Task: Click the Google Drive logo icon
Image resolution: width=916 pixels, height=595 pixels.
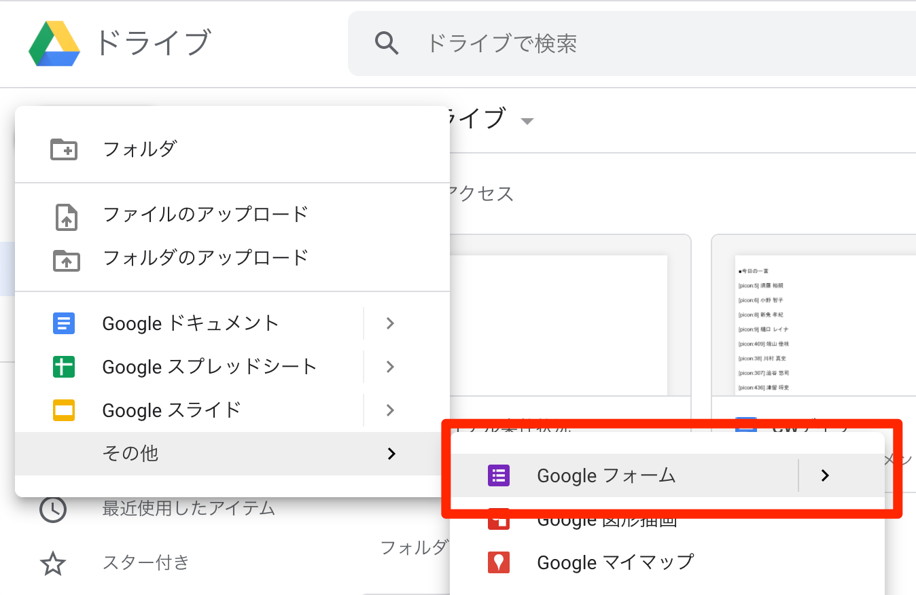Action: pyautogui.click(x=53, y=43)
